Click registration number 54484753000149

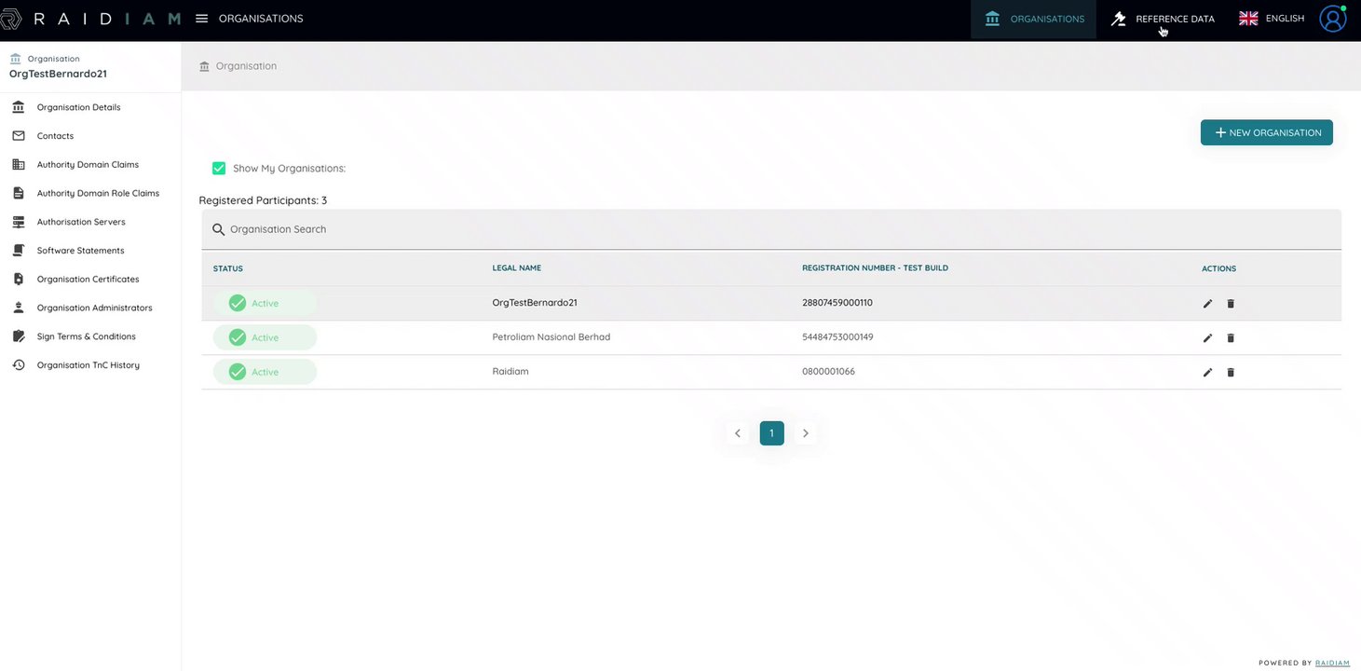click(x=837, y=337)
